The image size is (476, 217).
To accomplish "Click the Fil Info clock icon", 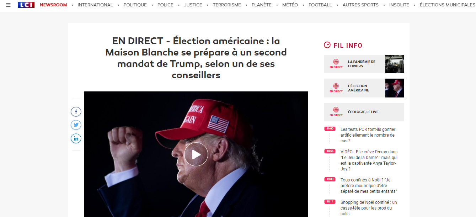I will (x=327, y=45).
